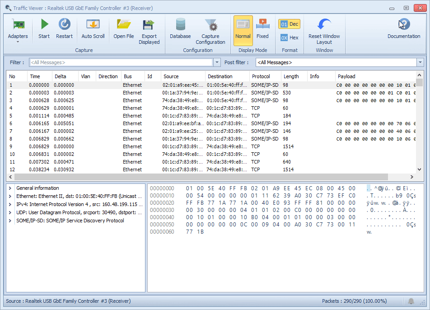Open the Adapters dropdown arrow
The image size is (430, 310).
18,42
